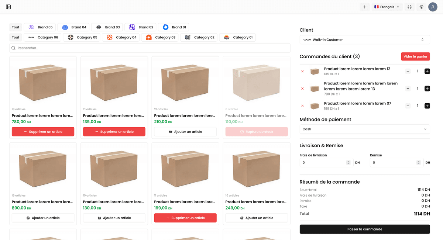This screenshot has height=249, width=443.
Task: Increase quantity of Product 07
Action: coord(427,106)
